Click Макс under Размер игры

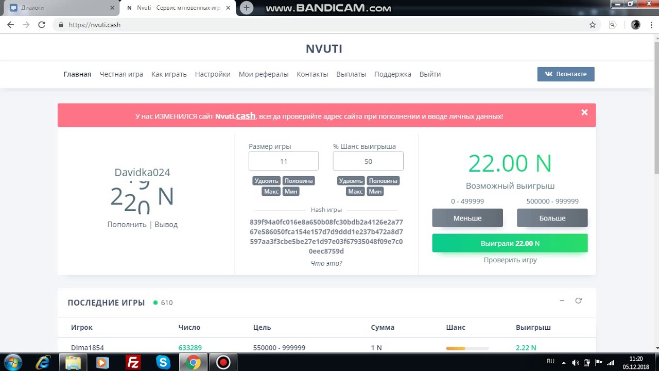[x=271, y=191]
